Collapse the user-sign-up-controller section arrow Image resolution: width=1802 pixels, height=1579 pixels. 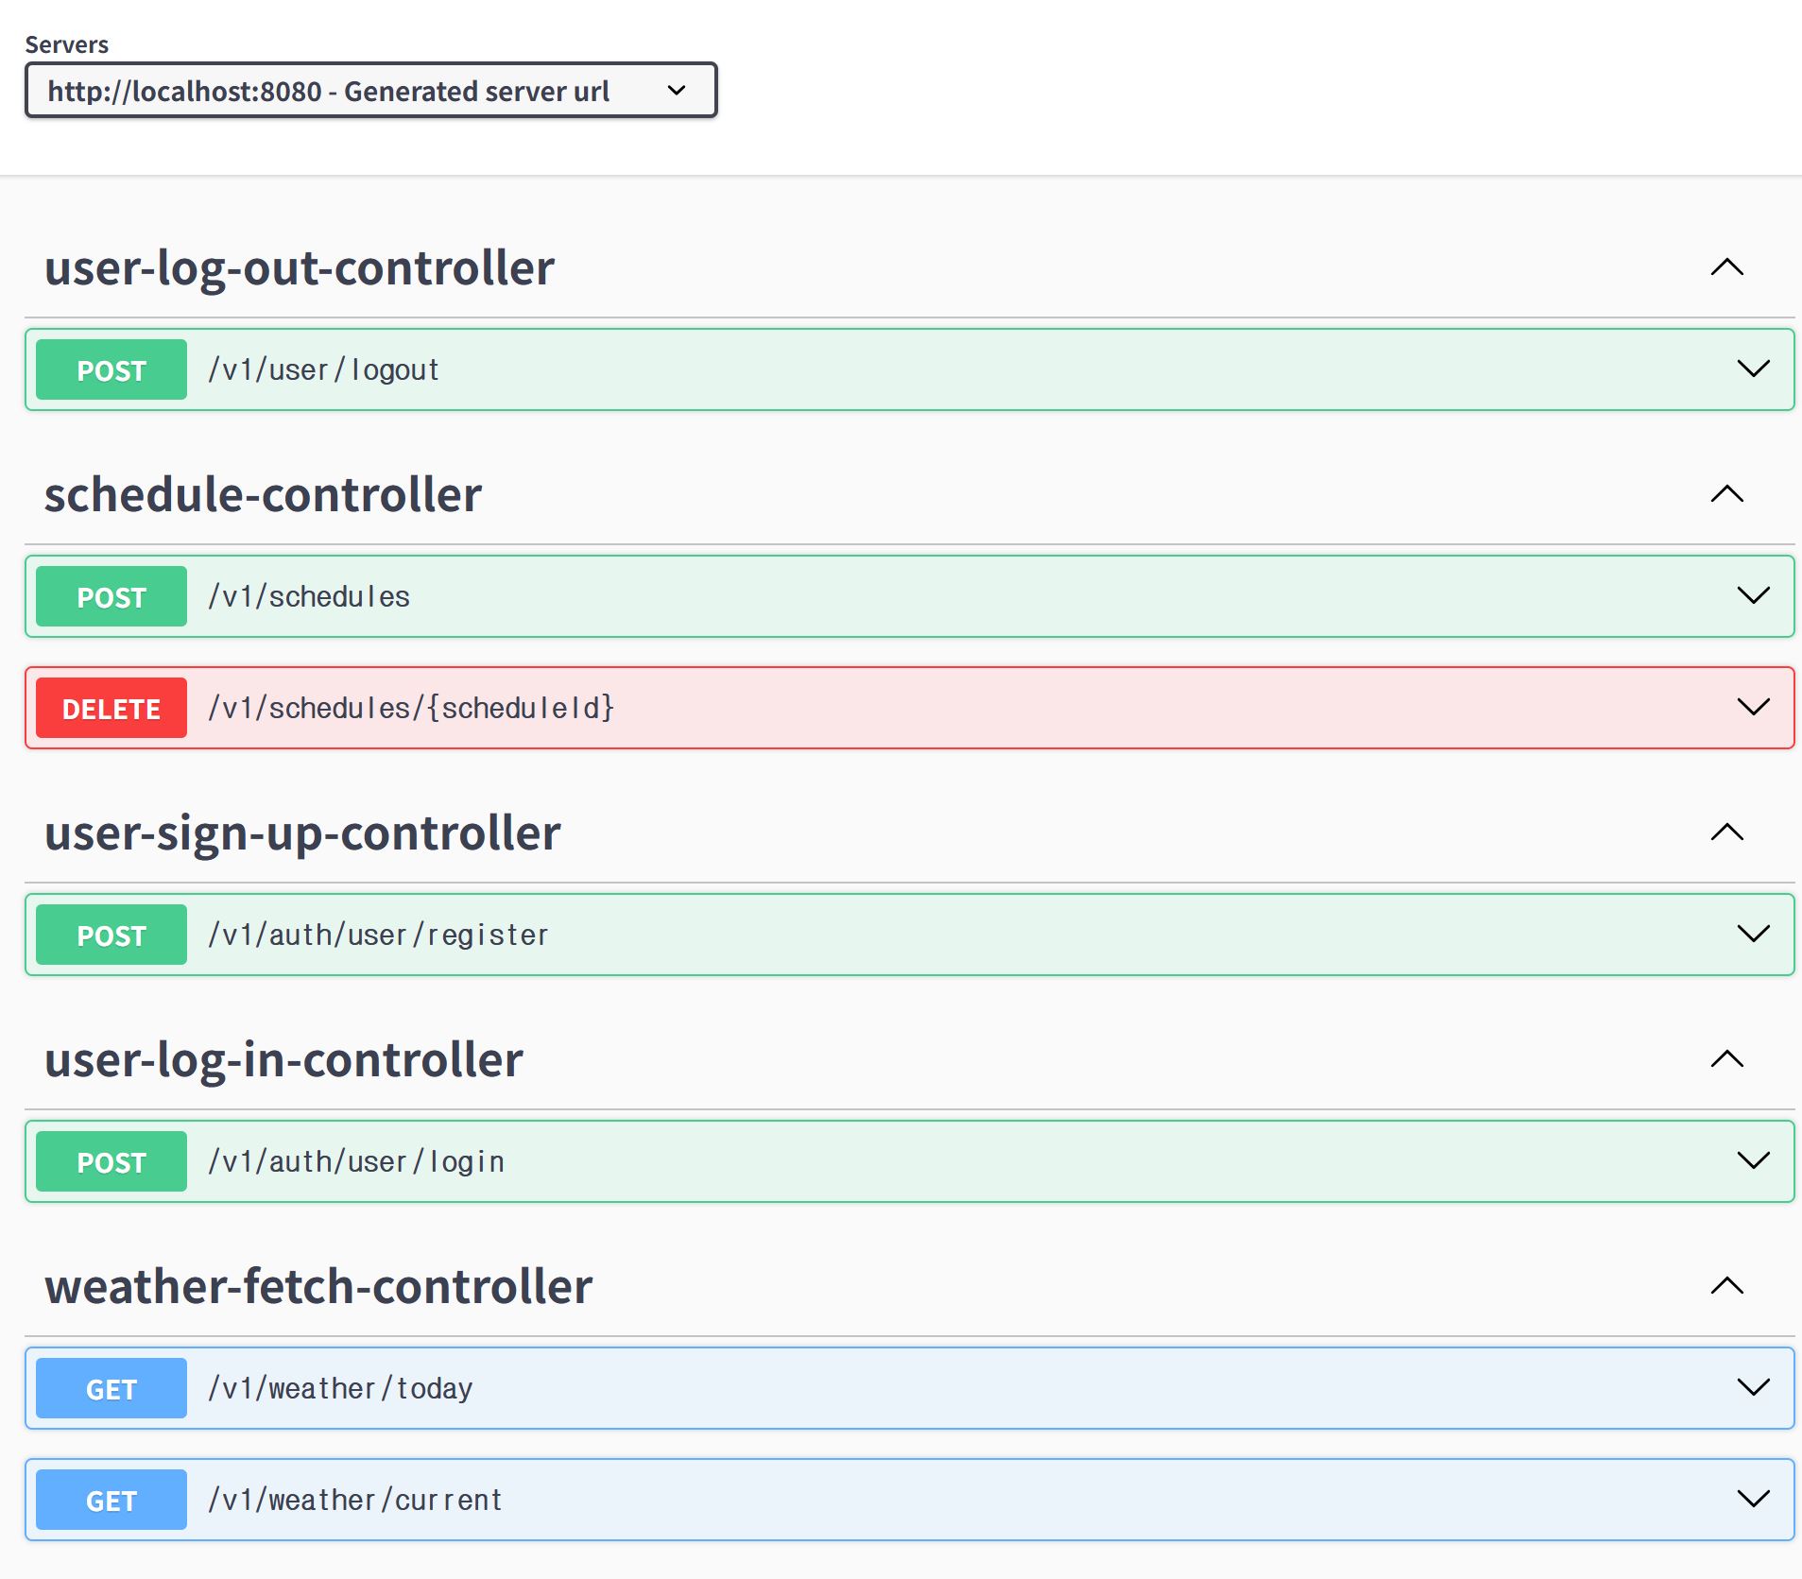(1726, 832)
